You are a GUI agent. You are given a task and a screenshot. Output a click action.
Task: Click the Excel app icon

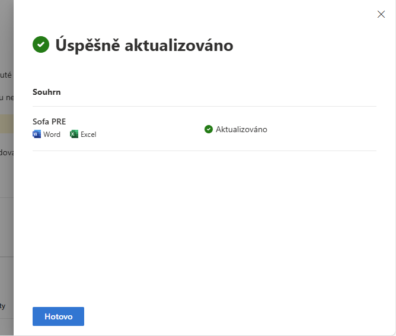[74, 134]
